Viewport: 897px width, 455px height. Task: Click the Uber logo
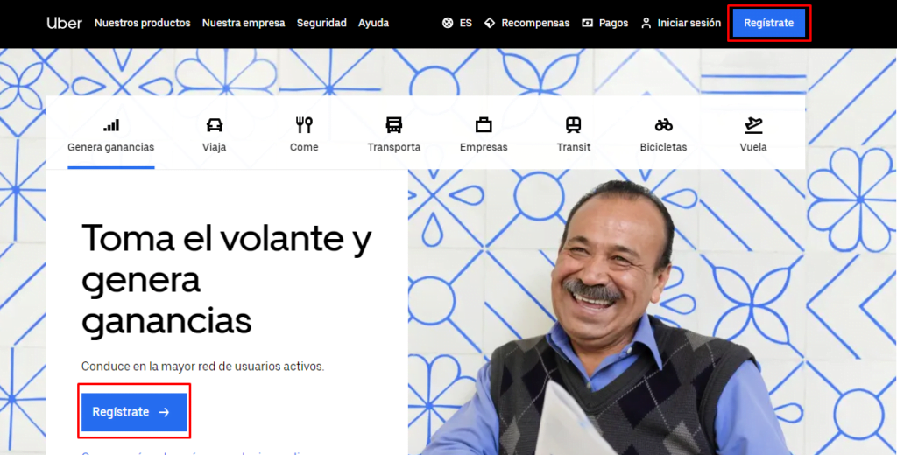pyautogui.click(x=64, y=23)
